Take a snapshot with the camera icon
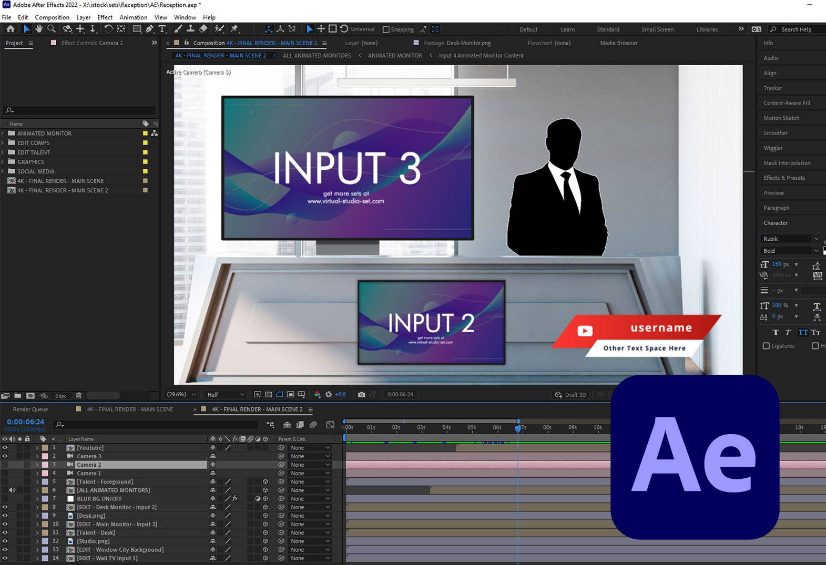Viewport: 826px width, 565px height. pos(362,394)
